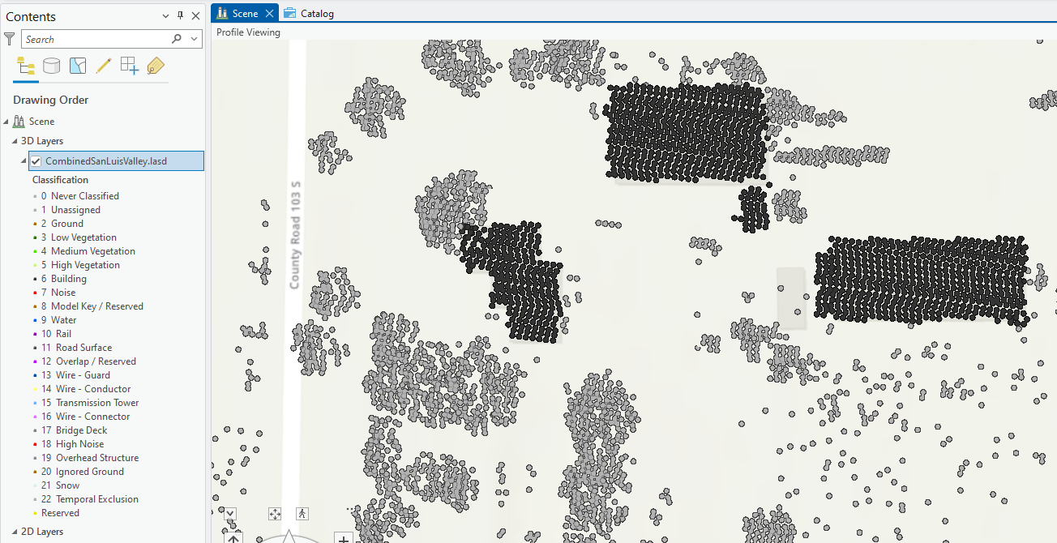Select List By Drawing Order icon

25,66
